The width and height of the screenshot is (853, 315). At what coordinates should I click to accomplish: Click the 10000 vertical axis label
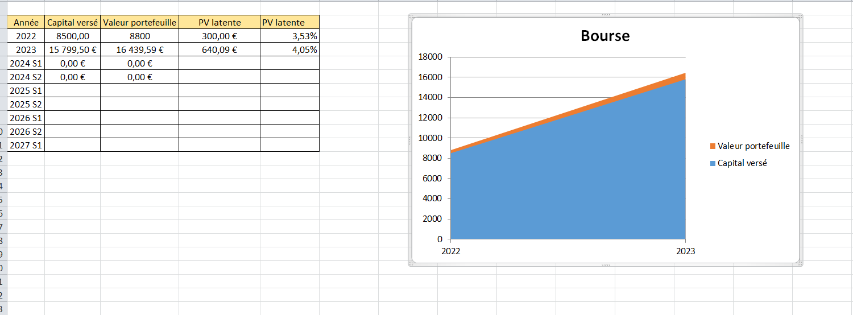click(x=430, y=138)
